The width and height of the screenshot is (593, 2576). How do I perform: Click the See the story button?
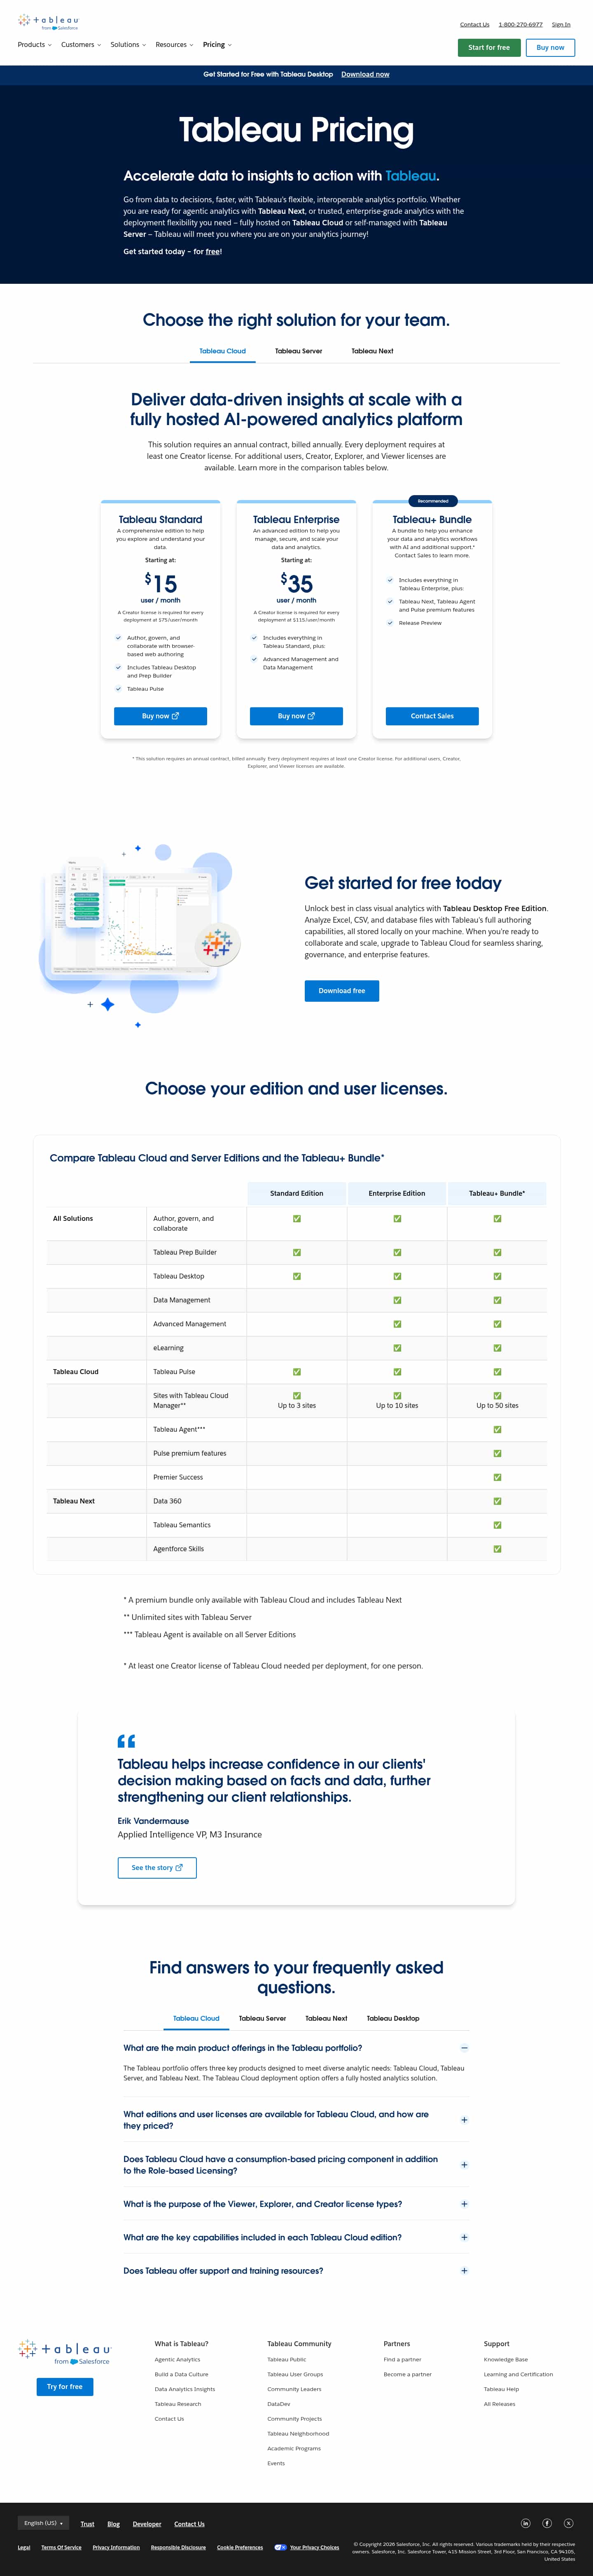pos(157,1867)
